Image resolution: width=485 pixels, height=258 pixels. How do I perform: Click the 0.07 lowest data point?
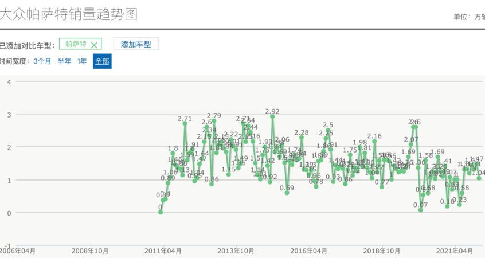[420, 210]
